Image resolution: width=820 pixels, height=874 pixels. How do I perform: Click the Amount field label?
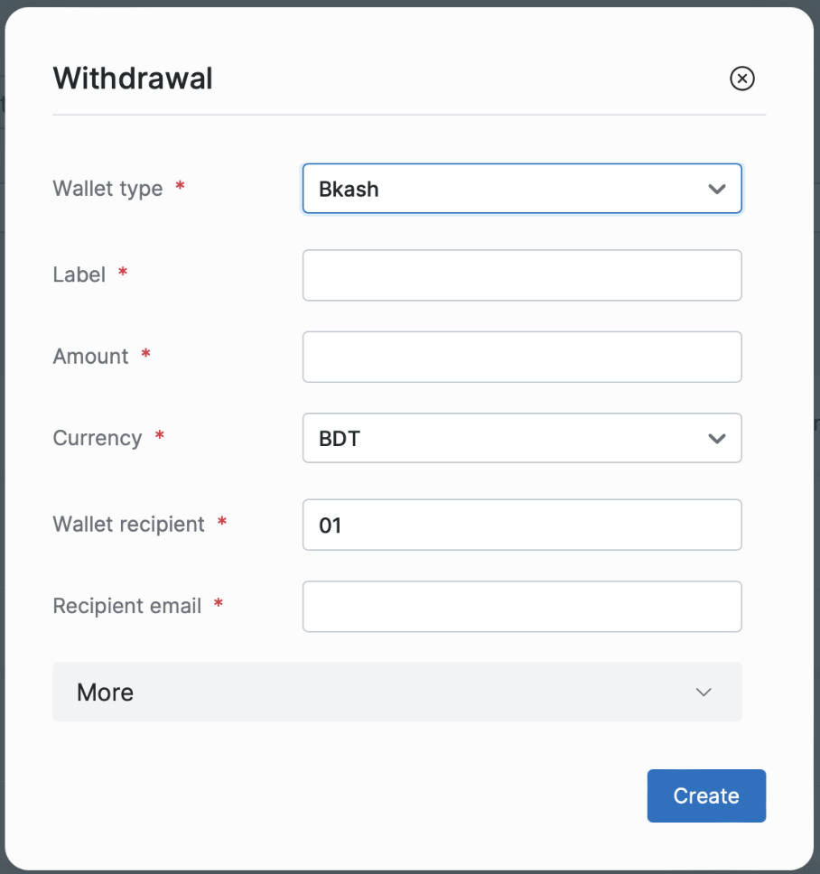pyautogui.click(x=90, y=357)
